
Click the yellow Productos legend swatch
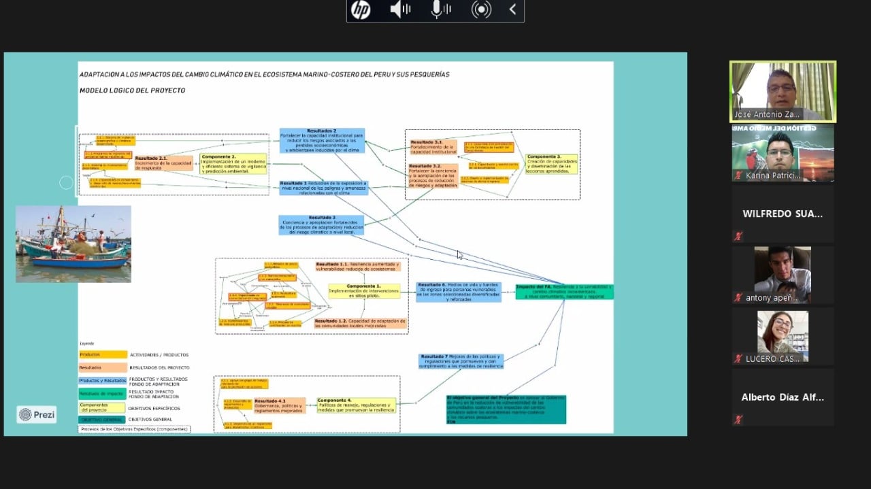[103, 354]
